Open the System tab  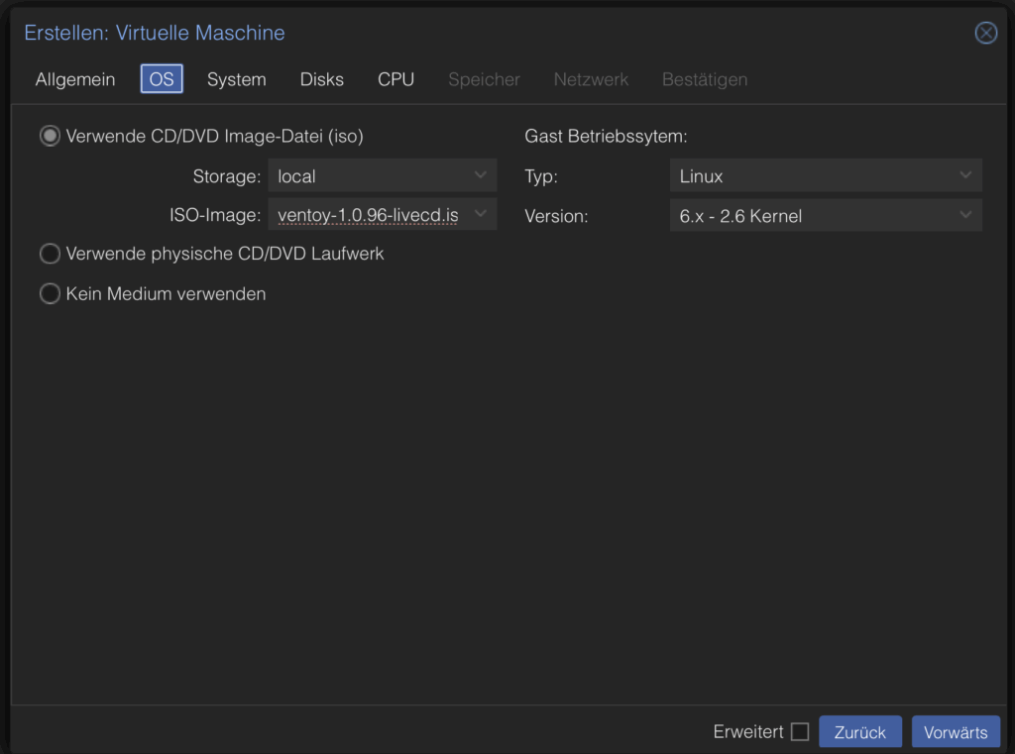236,79
